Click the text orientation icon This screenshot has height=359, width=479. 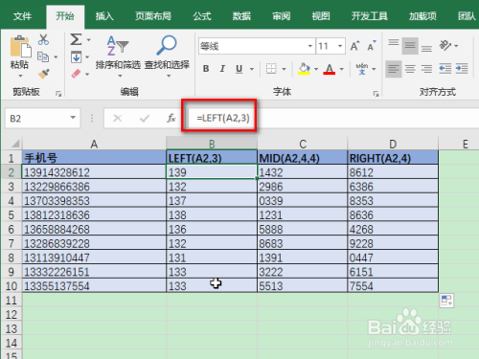445,46
